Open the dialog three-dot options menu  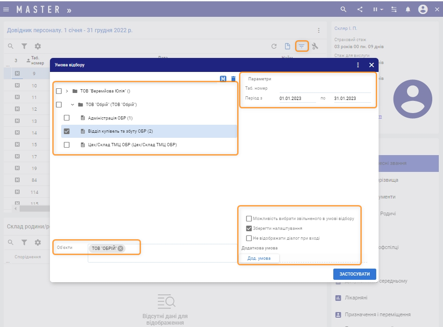(x=358, y=65)
